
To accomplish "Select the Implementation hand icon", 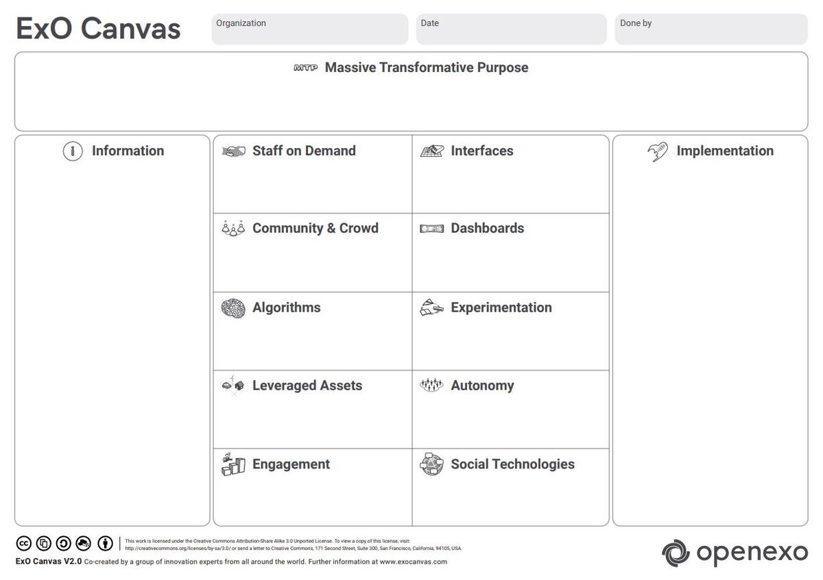I will click(658, 151).
